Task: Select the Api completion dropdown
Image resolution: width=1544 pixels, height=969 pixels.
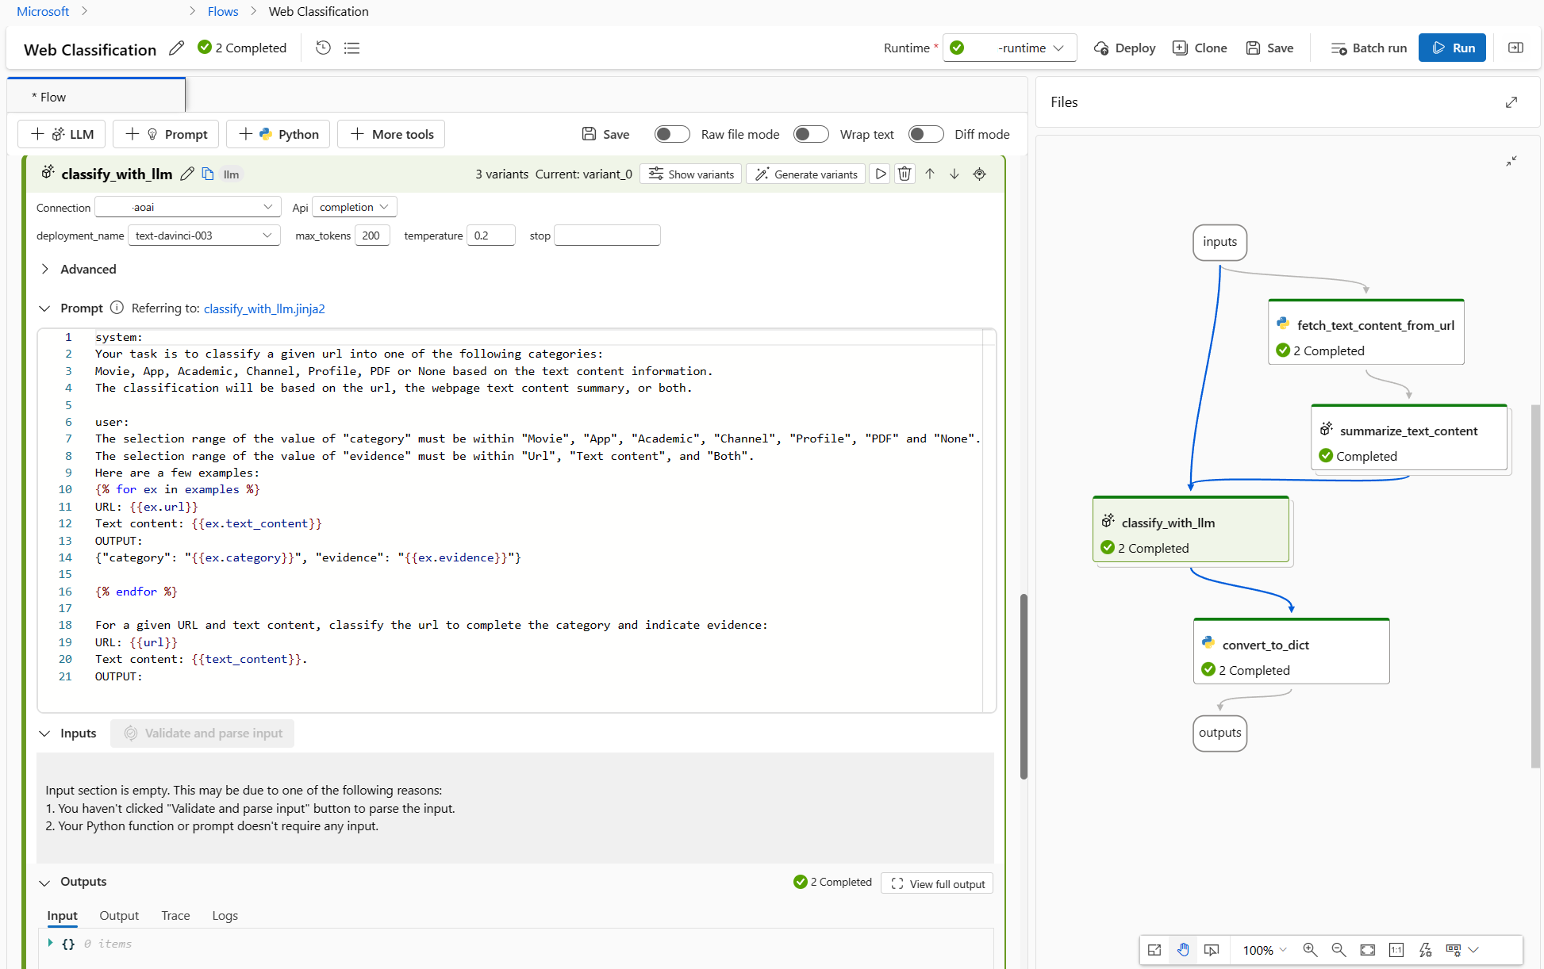Action: tap(353, 206)
